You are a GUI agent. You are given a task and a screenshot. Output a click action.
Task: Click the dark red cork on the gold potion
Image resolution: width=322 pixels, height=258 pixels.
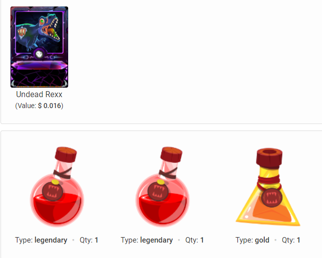point(269,157)
